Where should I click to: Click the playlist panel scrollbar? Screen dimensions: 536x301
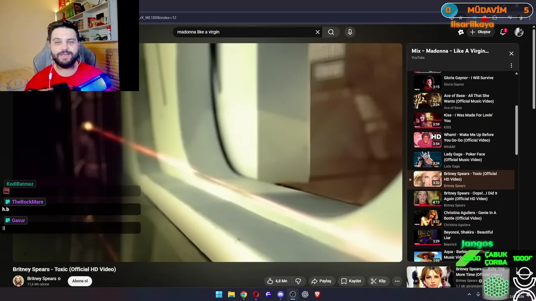tap(516, 130)
